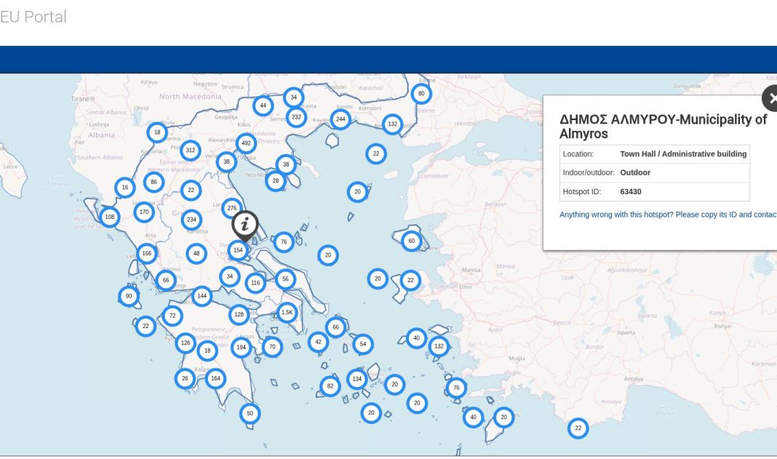Viewport: 777px width, 459px height.
Task: Click the 60 cluster near Lesbos island
Action: point(411,239)
